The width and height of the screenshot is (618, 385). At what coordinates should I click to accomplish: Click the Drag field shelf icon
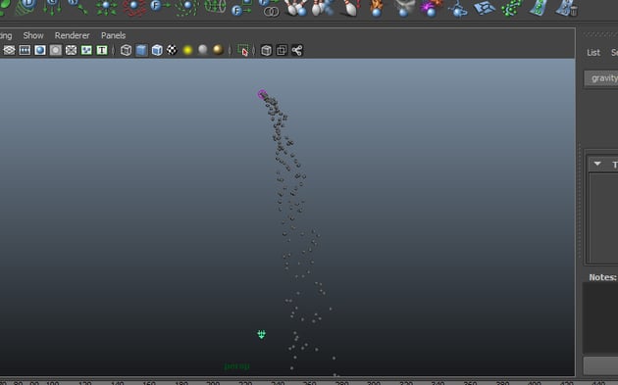point(26,7)
